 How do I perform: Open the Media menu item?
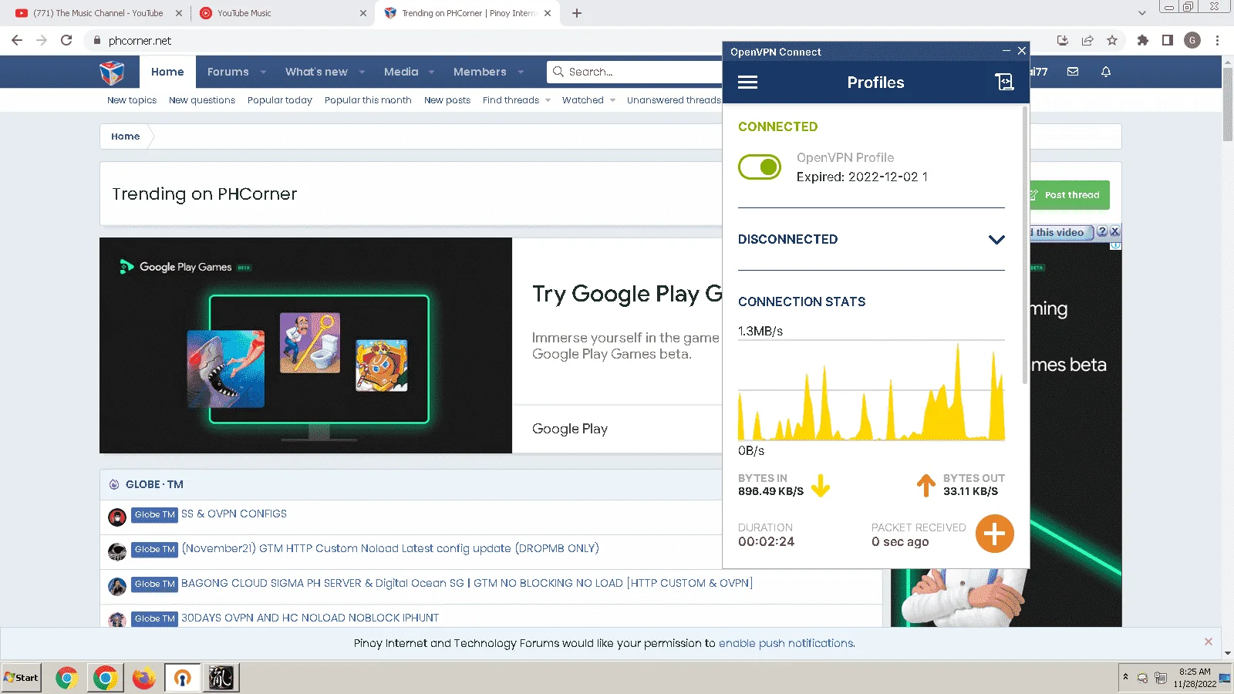point(401,72)
